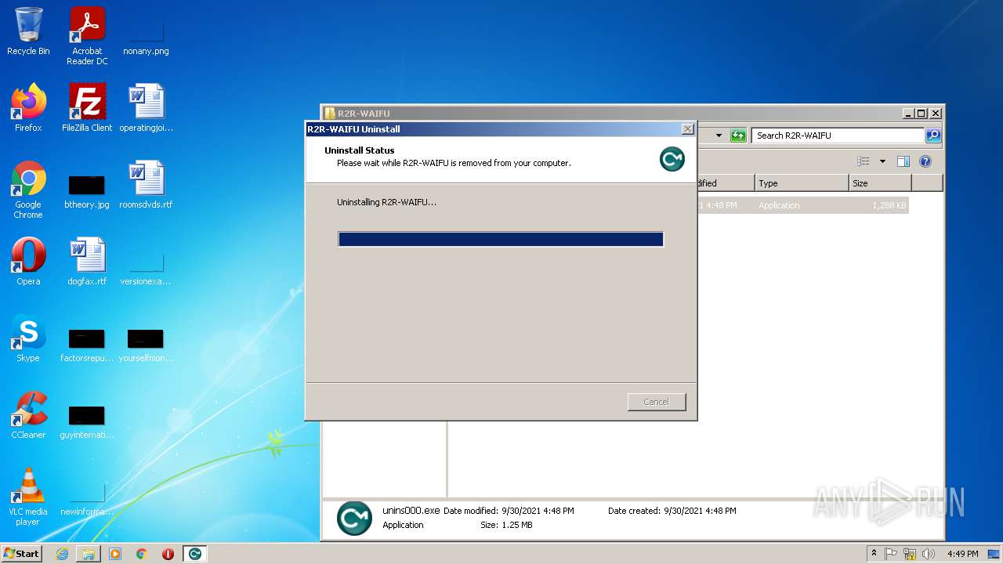Open the volume speaker tray icon
Viewport: 1003px width, 564px height.
(x=929, y=554)
